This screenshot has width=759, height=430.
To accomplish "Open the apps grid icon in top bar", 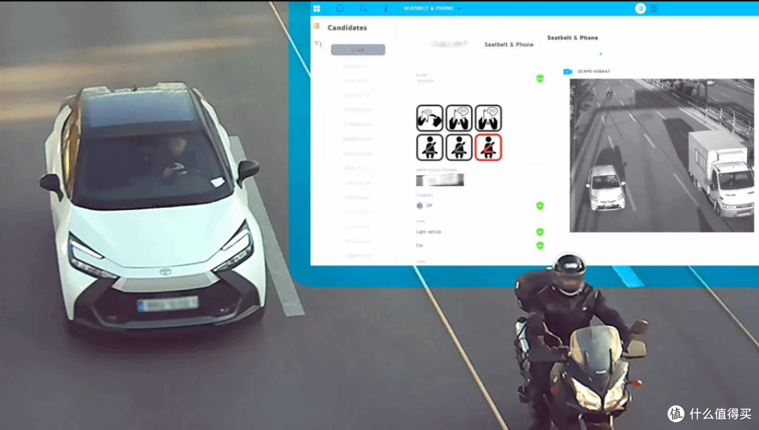I will click(x=316, y=8).
